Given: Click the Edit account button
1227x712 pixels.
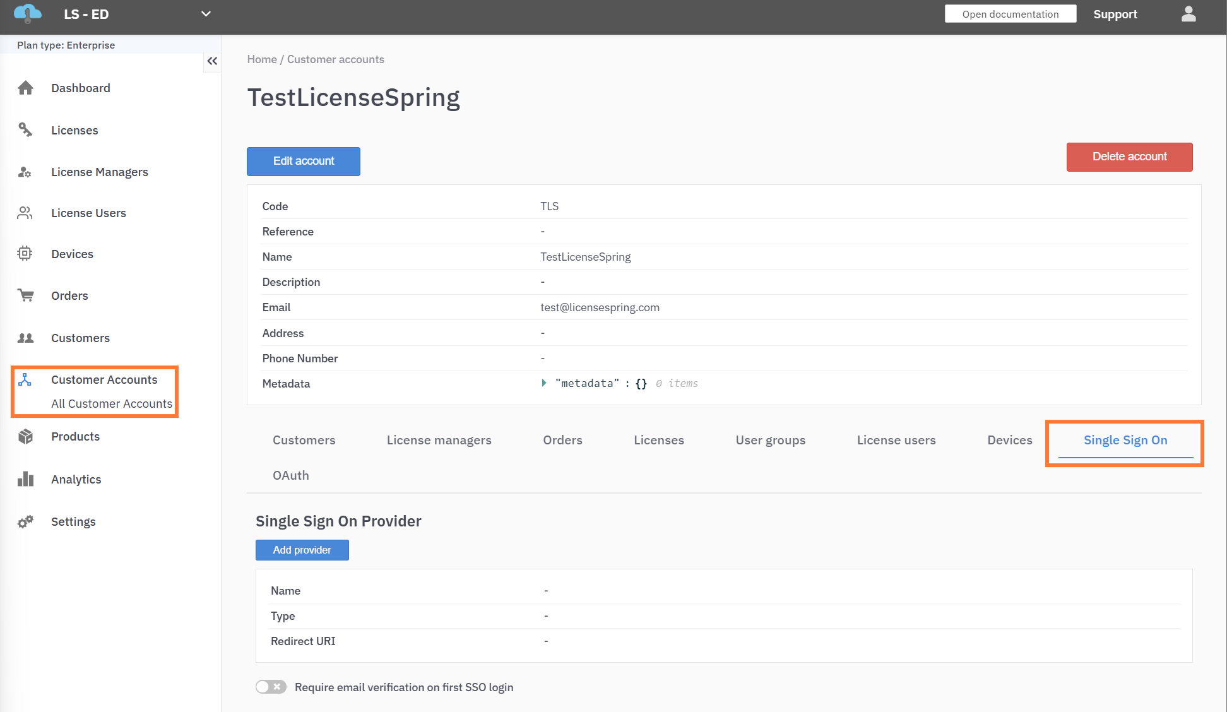Looking at the screenshot, I should coord(303,161).
